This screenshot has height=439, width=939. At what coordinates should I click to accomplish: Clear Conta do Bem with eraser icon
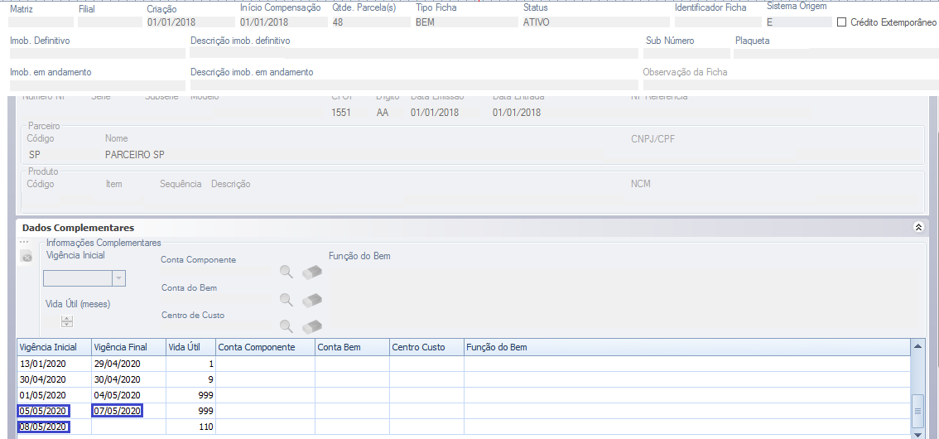311,299
